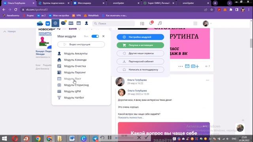Viewport: 253px width, 142px height.
Task: Toggle the Мои модули on/off switch
Action: pyautogui.click(x=95, y=36)
